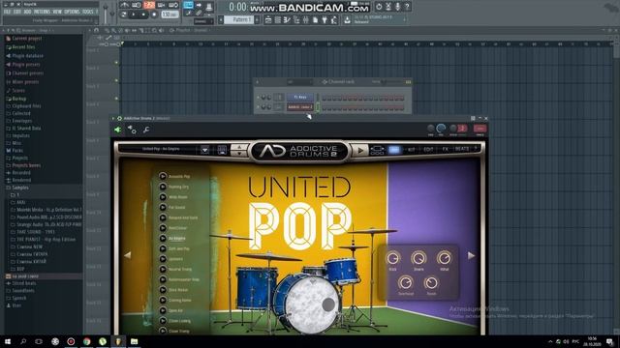Open the PATTERNS menu

(42, 12)
